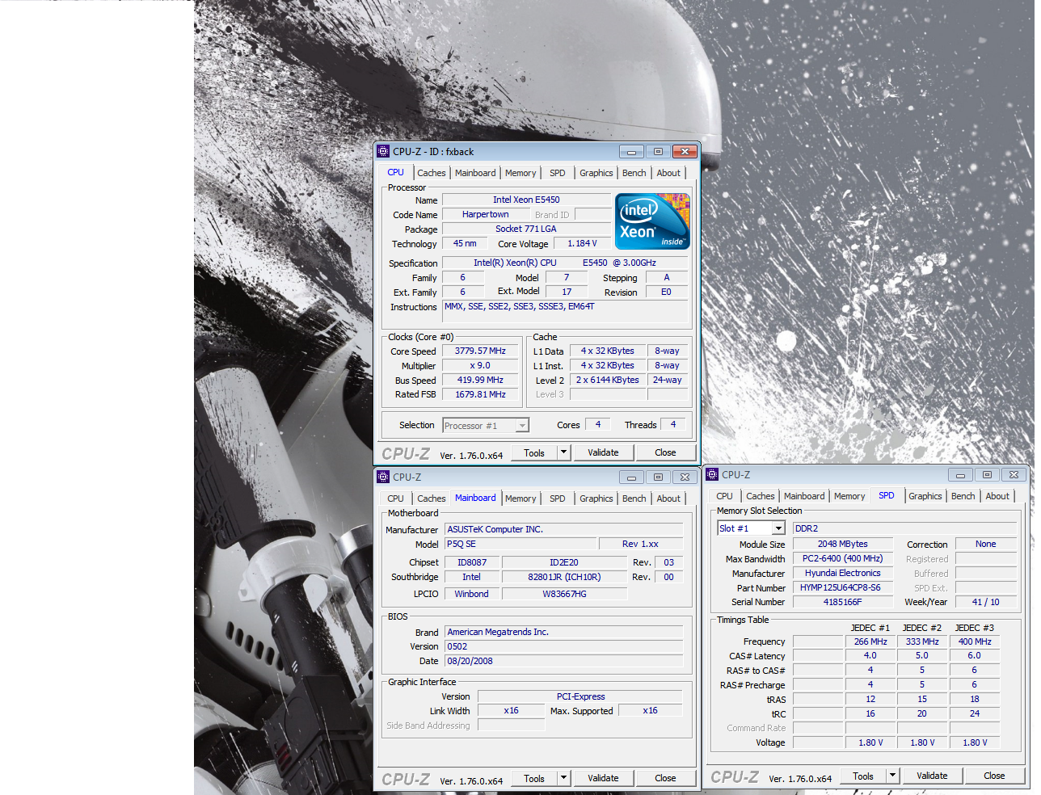Viewport: 1041px width, 795px height.
Task: Click the Socket 771 LGA package value
Action: (x=526, y=229)
